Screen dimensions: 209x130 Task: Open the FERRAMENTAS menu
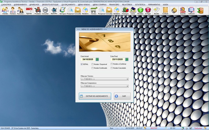coord(154,4)
